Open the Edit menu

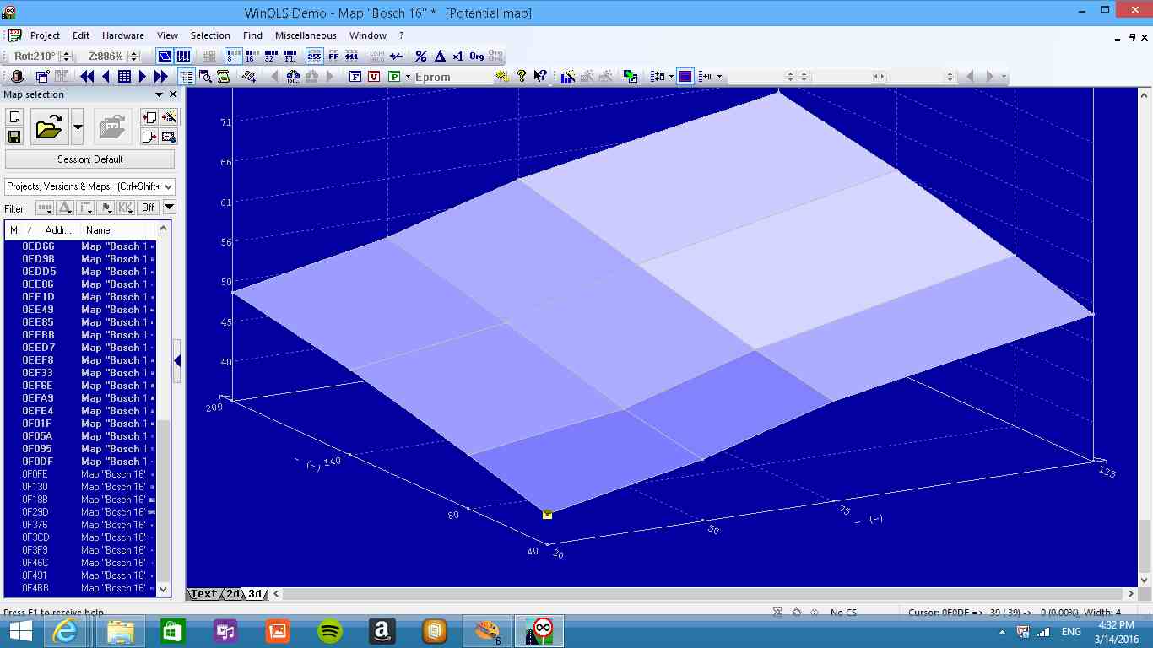81,35
